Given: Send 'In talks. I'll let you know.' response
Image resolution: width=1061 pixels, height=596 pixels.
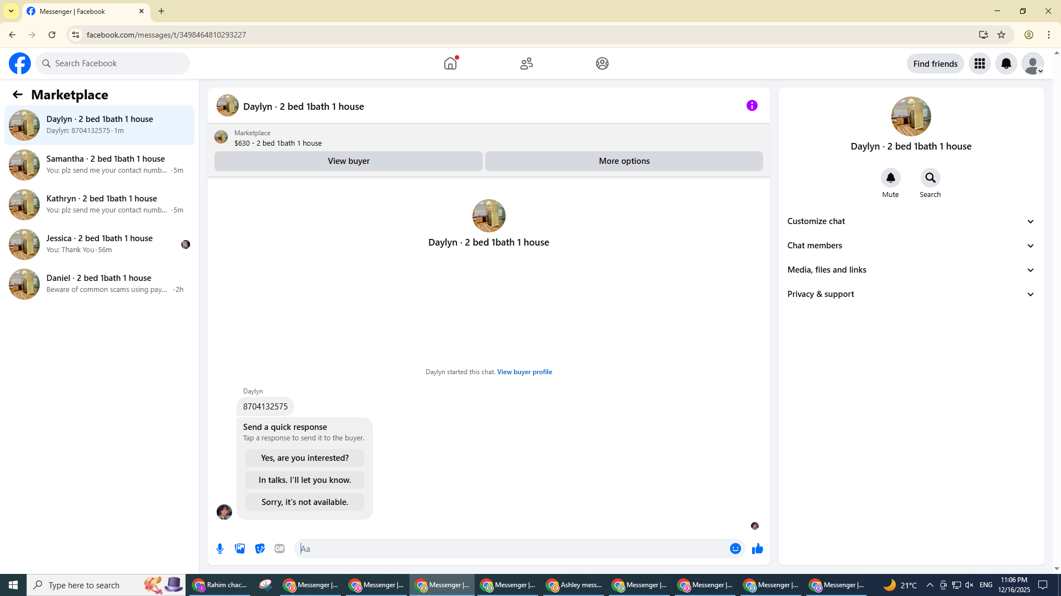Looking at the screenshot, I should 305,480.
